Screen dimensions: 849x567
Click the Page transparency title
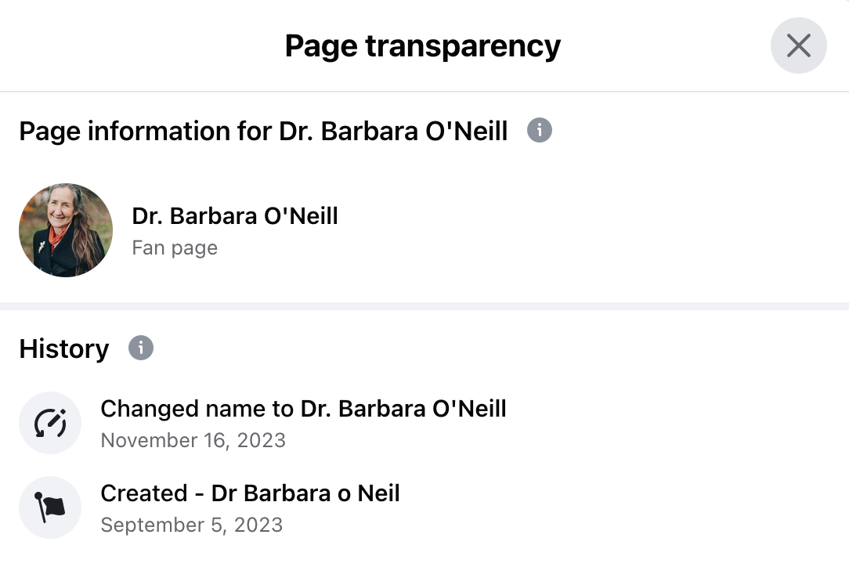coord(423,46)
